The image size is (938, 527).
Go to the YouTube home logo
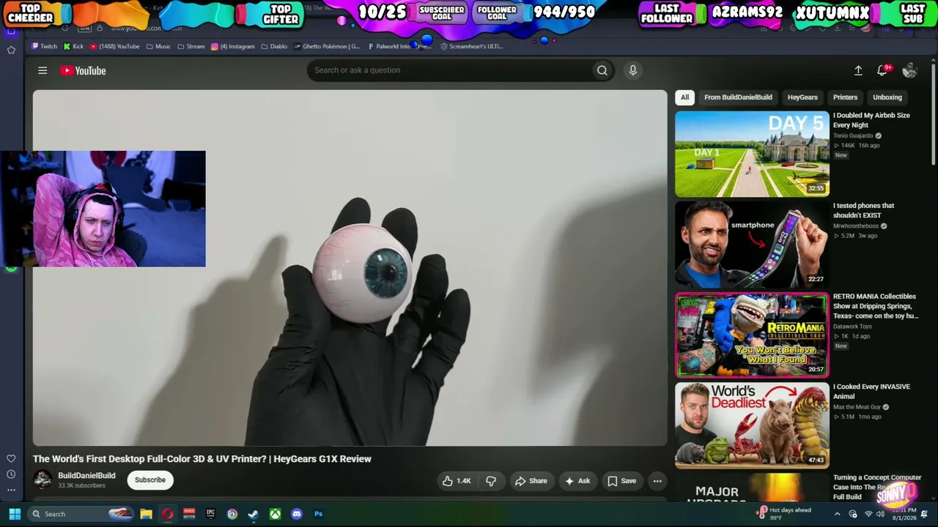coord(83,70)
